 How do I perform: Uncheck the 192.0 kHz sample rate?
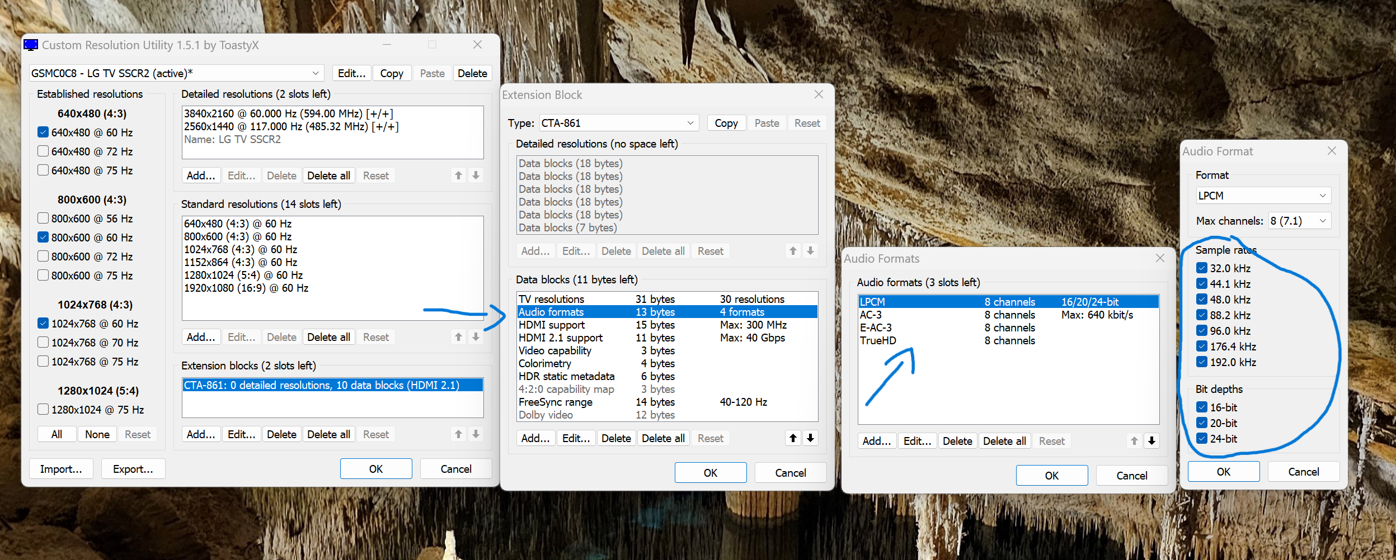1202,362
